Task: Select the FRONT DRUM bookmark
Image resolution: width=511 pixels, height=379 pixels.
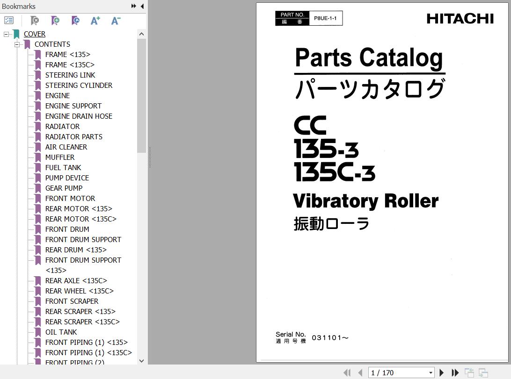Action: coord(67,229)
